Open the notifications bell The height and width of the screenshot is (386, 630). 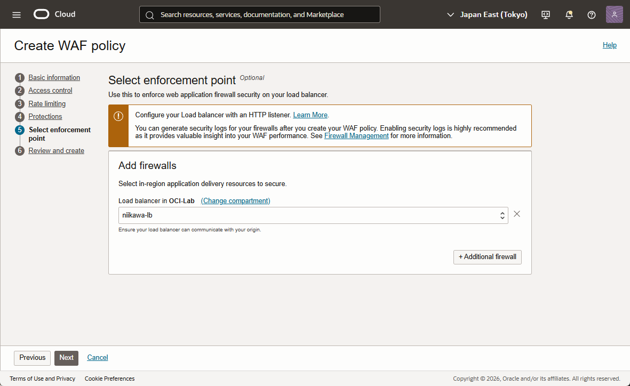(569, 15)
